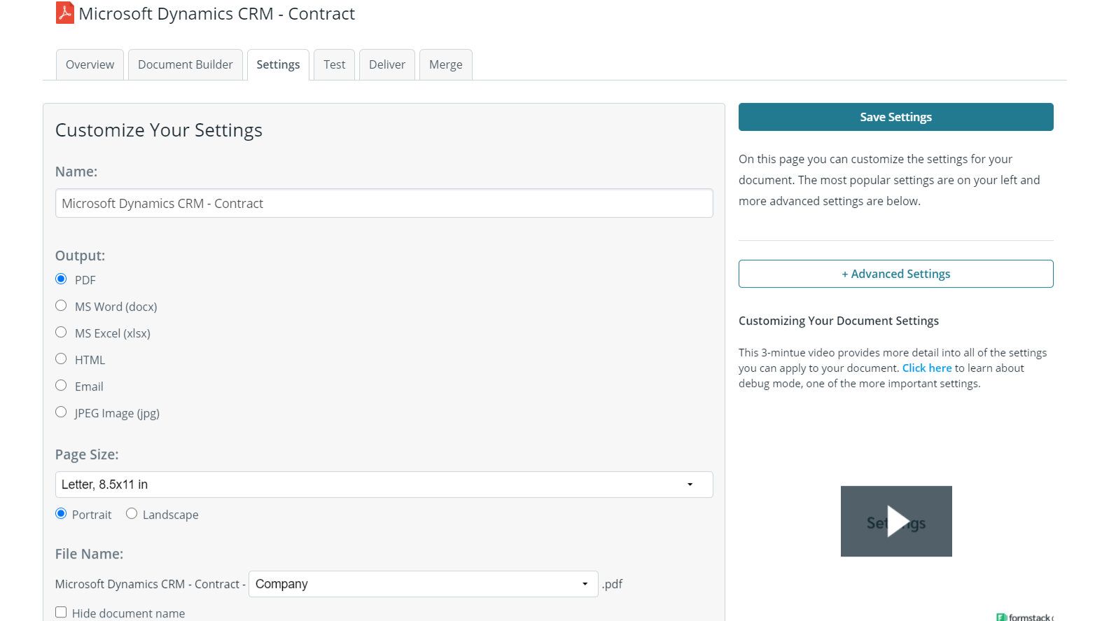Open the Company file name dropdown

coord(423,584)
